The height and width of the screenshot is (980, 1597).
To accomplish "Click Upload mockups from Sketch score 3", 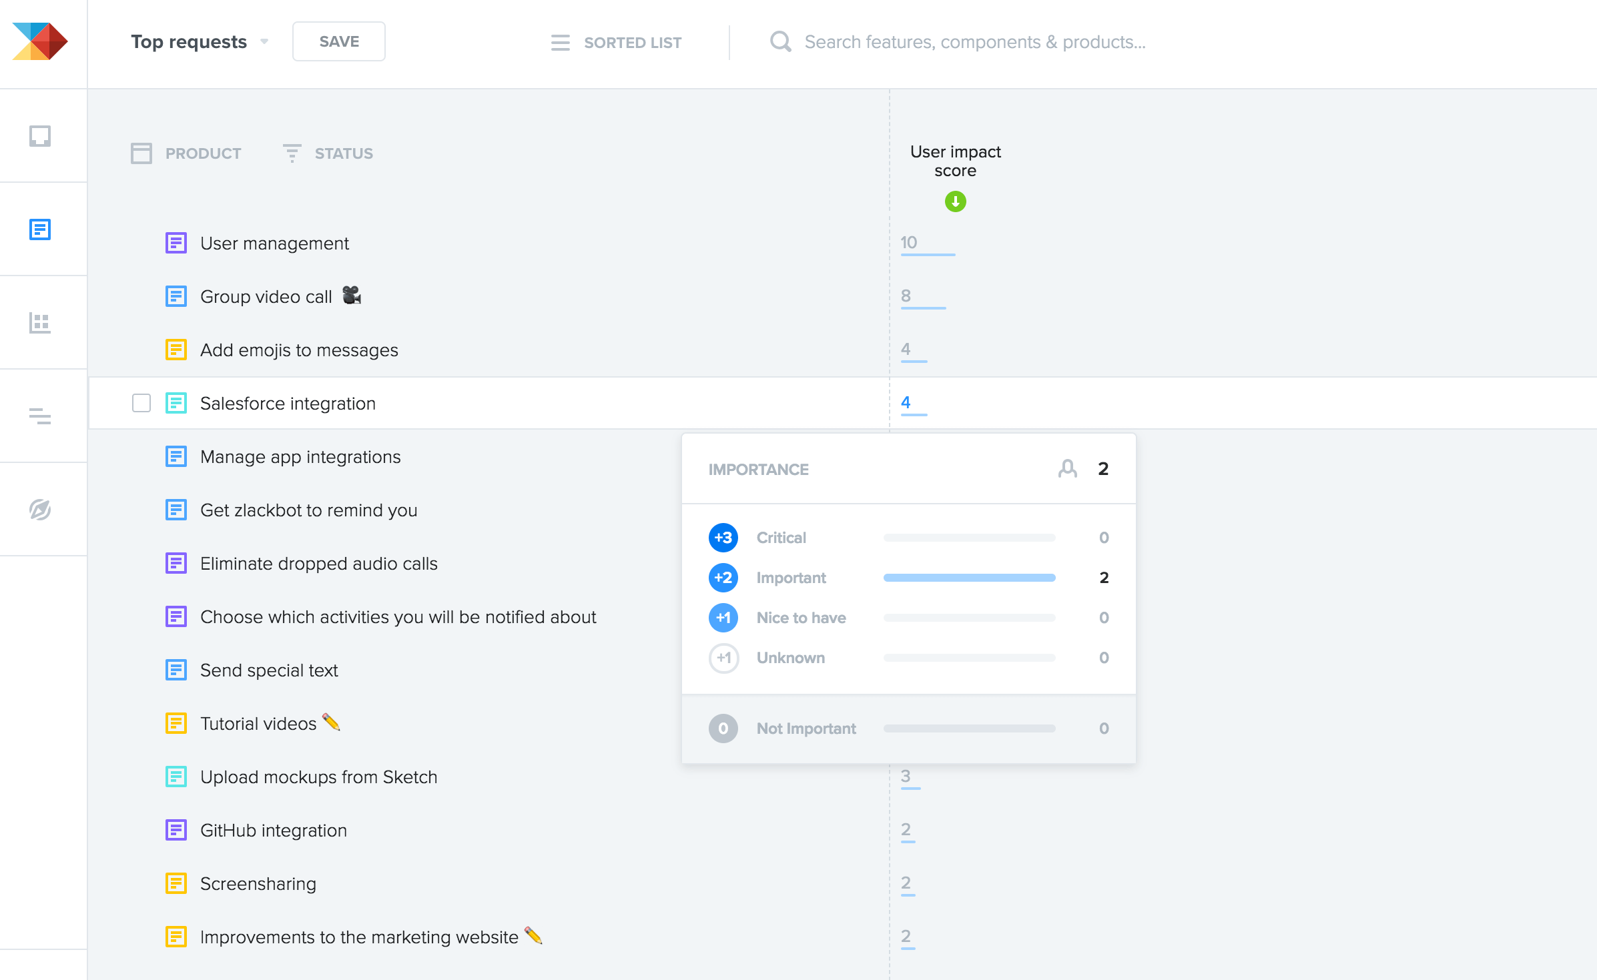I will [x=906, y=776].
